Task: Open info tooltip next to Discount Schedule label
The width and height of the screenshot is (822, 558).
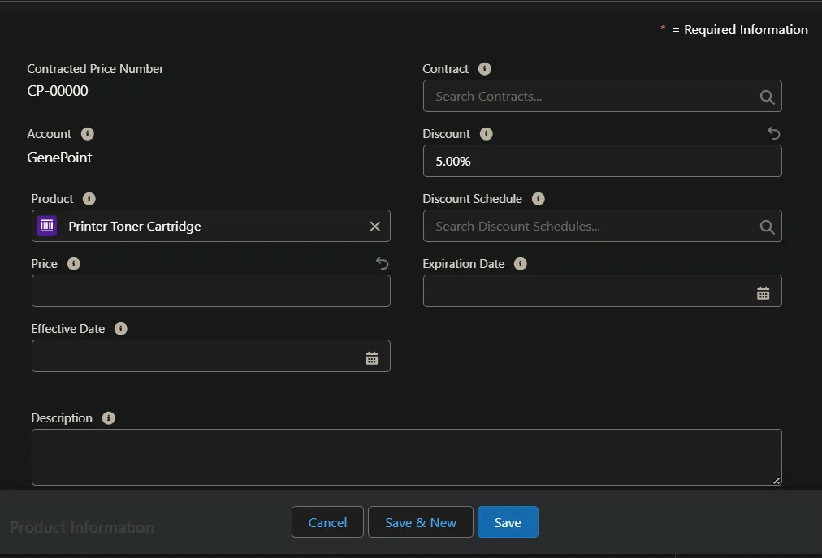Action: point(539,199)
